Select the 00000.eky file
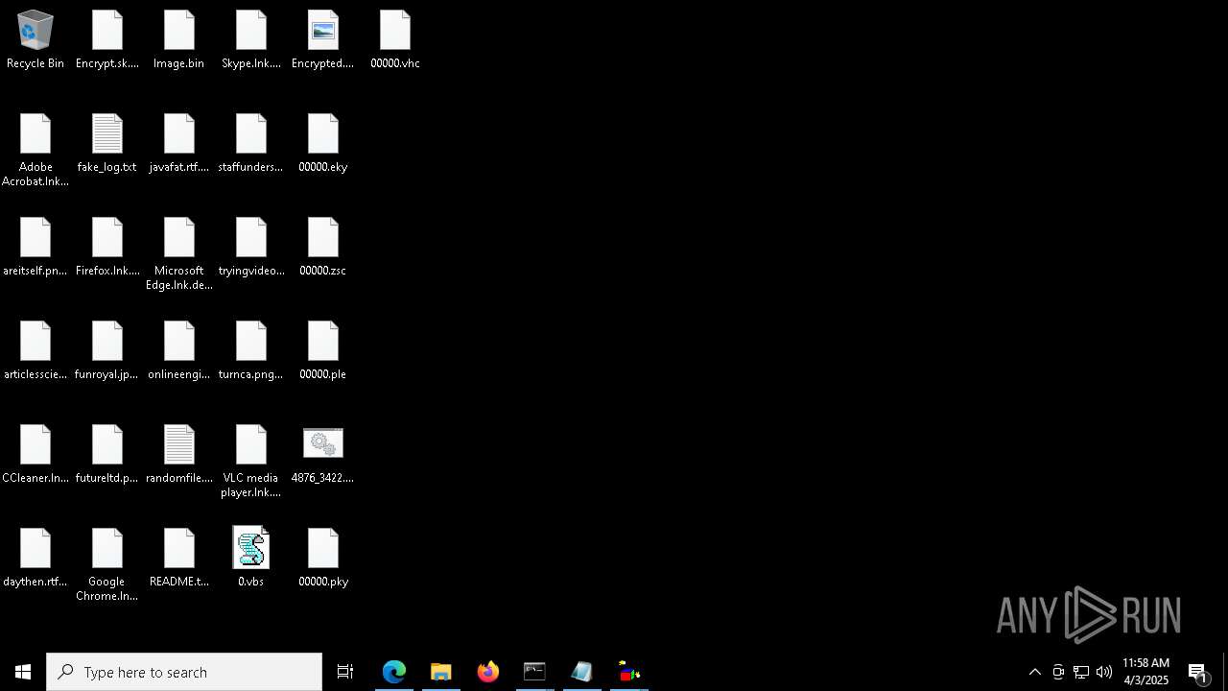The height and width of the screenshot is (691, 1228). coord(323,144)
